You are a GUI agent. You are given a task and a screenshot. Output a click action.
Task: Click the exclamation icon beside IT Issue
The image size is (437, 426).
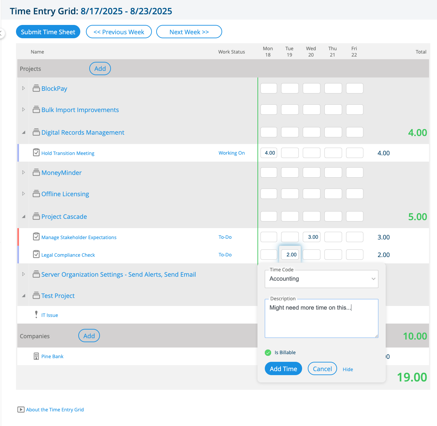click(x=36, y=314)
